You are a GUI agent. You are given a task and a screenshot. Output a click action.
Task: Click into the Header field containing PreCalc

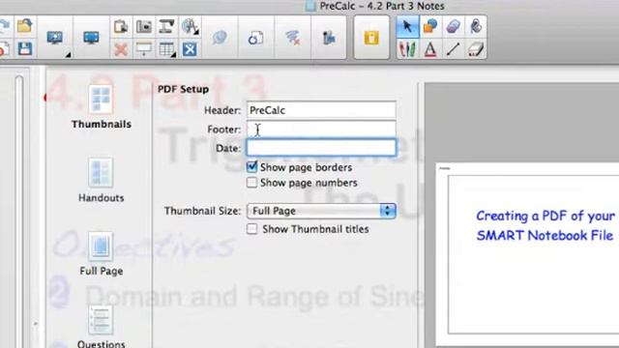321,110
